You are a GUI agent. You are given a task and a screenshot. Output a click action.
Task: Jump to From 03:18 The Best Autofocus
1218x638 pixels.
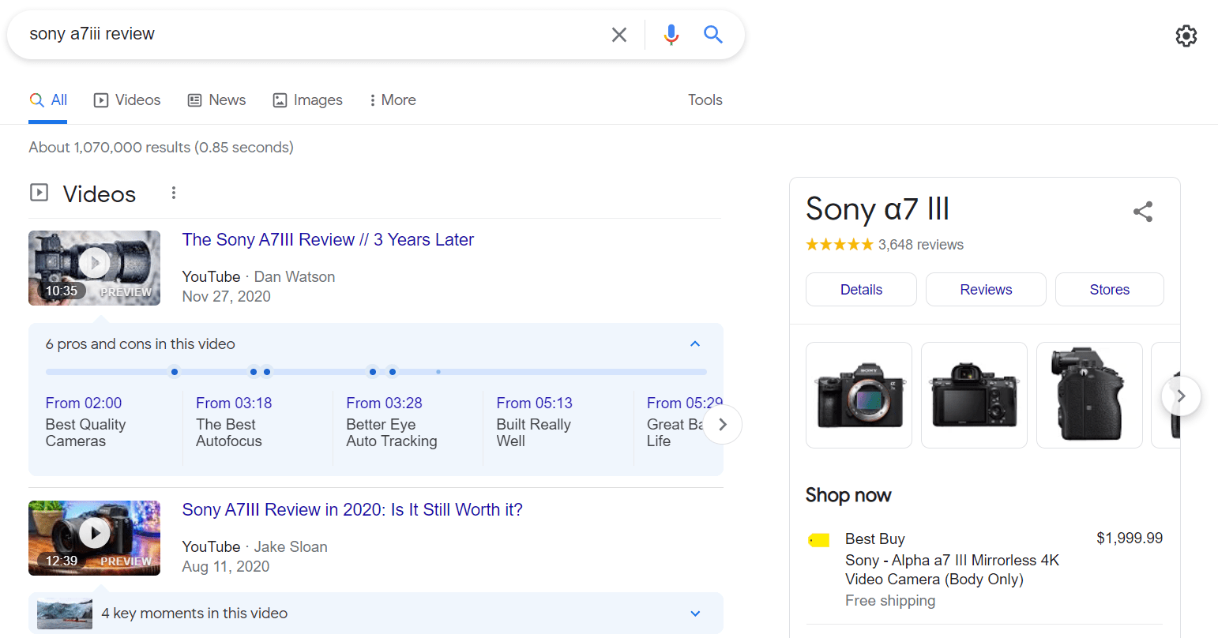234,422
